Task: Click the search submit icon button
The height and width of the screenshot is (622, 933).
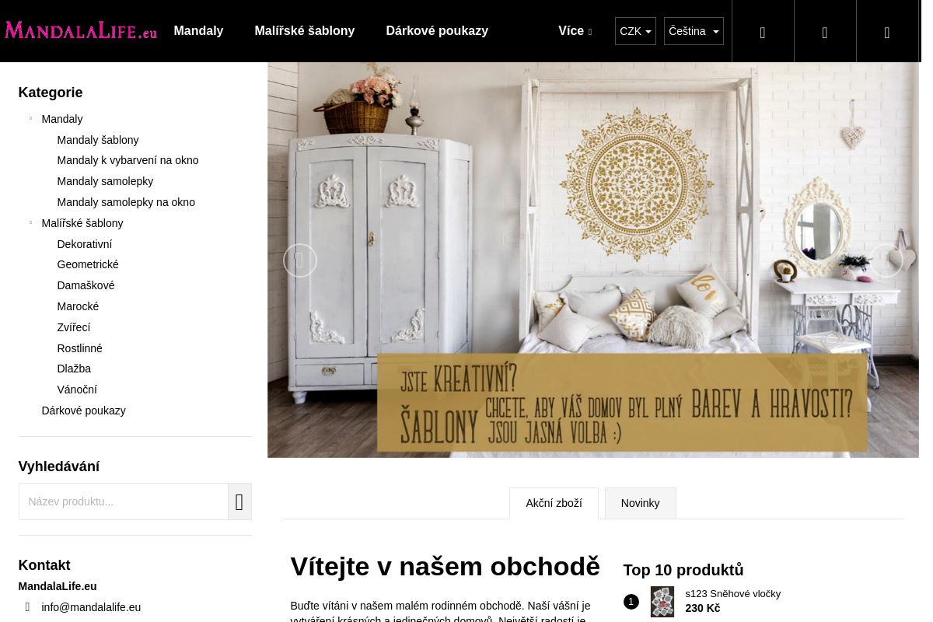Action: [239, 501]
